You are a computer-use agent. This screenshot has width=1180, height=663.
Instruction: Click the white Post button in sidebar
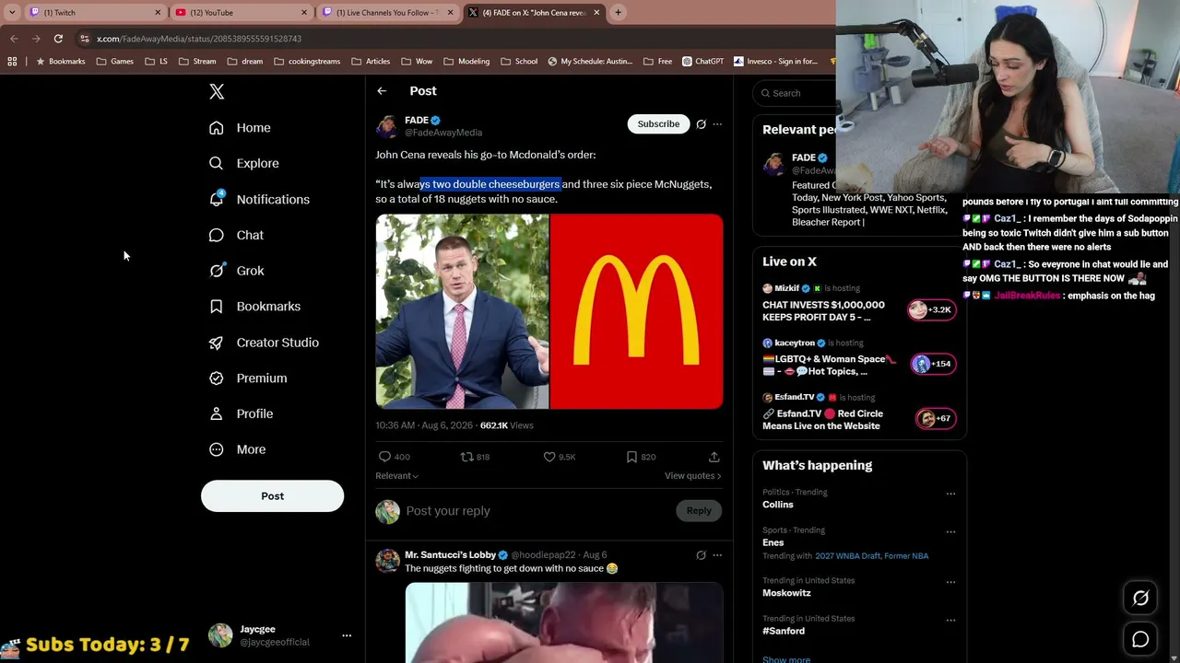pos(272,496)
